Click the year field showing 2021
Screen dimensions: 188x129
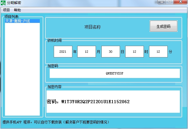click(63, 52)
